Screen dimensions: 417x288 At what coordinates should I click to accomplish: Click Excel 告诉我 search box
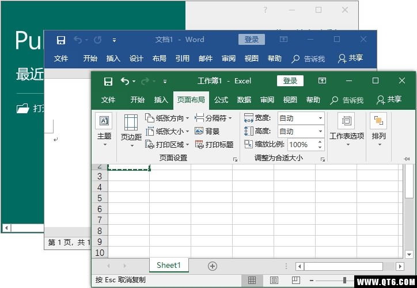click(x=347, y=100)
